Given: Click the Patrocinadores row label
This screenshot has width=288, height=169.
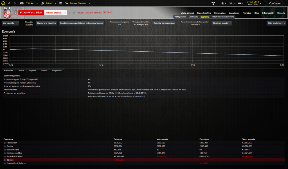Looking at the screenshot, I should (10, 90).
